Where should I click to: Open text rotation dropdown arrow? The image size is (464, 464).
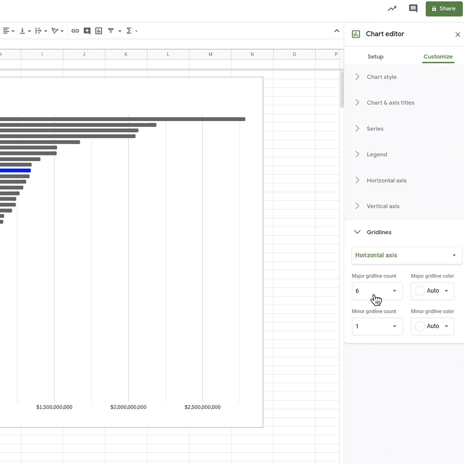tap(62, 31)
